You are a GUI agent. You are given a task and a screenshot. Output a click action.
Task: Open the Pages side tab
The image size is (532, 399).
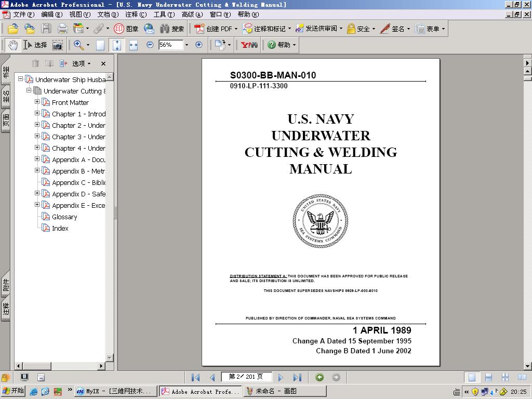pos(6,120)
